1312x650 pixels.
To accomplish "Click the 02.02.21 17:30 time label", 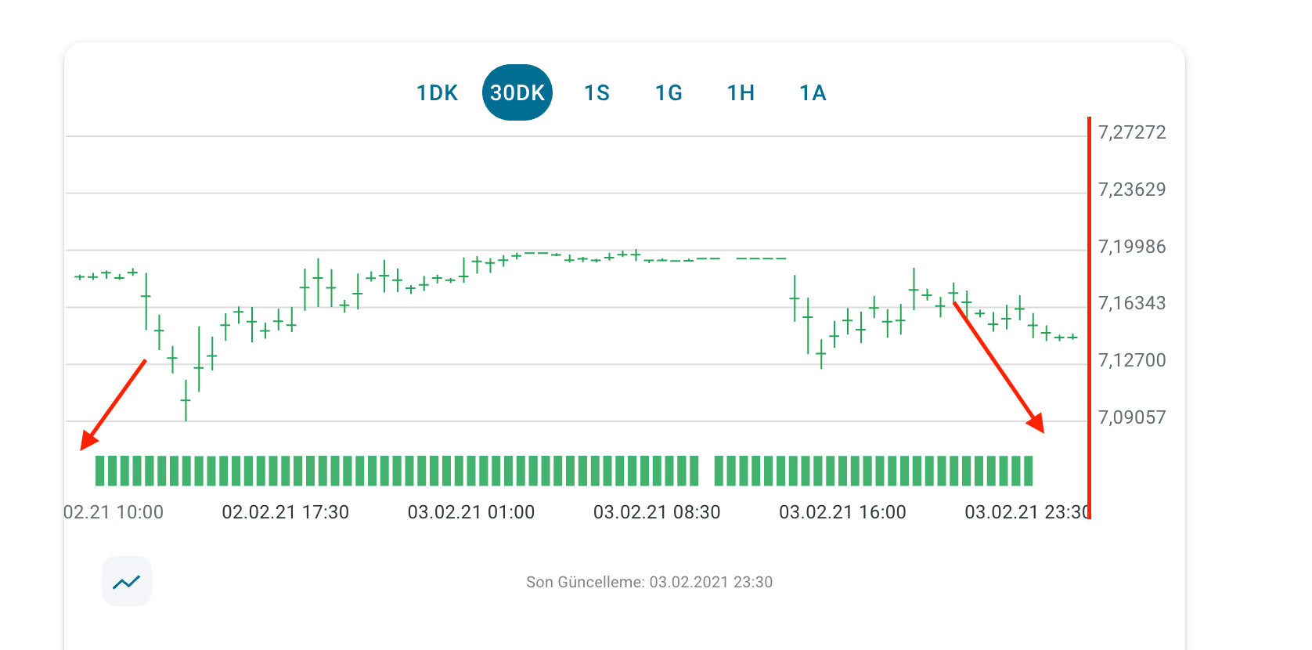I will pyautogui.click(x=285, y=511).
